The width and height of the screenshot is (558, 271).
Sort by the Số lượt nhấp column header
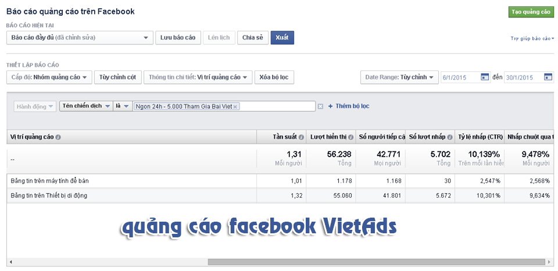430,137
